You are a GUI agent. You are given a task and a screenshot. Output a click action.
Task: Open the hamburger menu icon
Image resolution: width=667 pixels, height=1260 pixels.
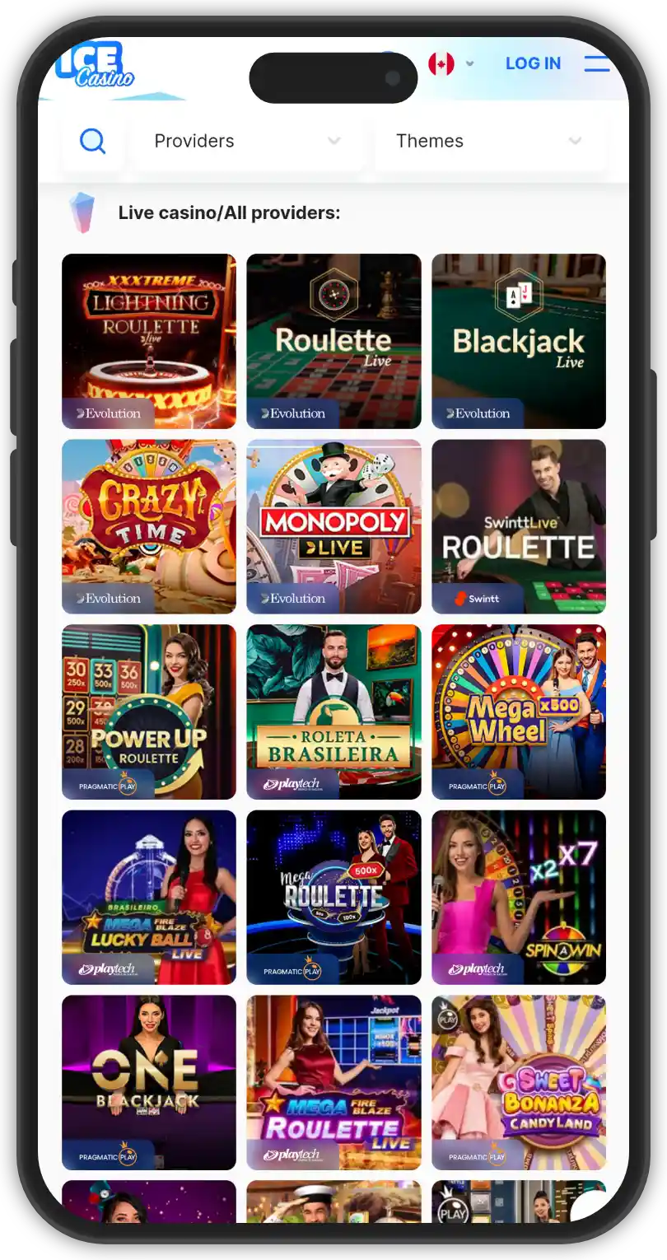[x=597, y=63]
